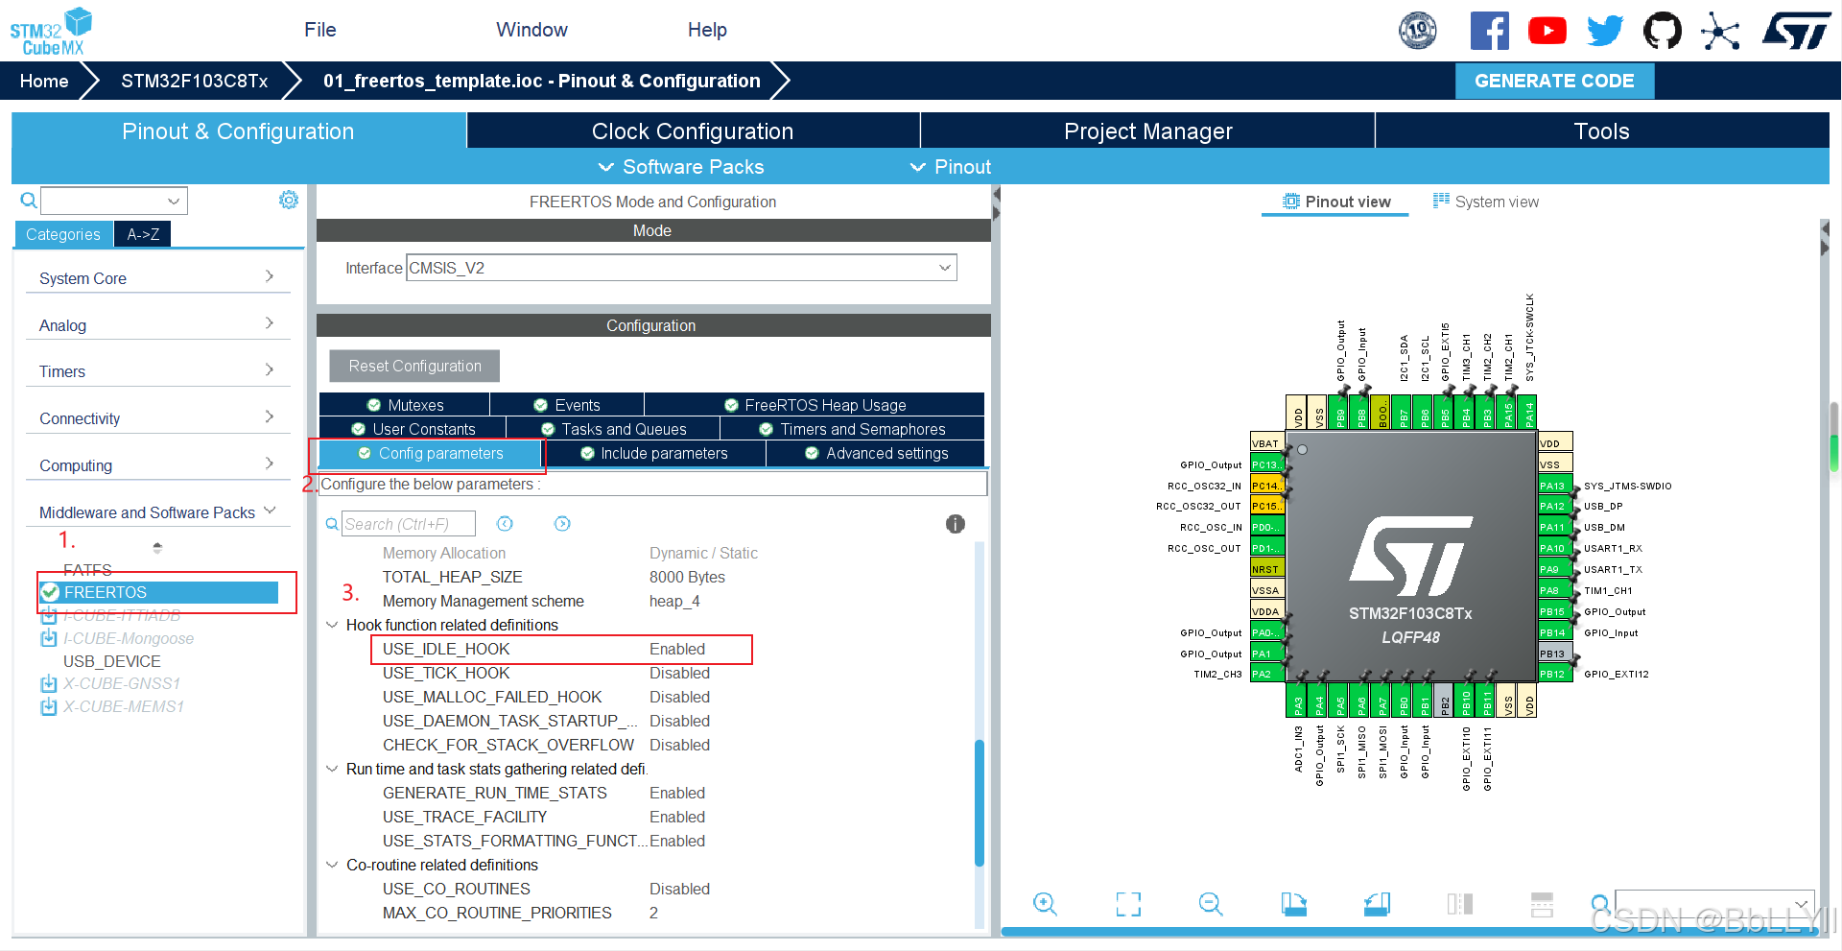Fit the chip to the view
Screen dimensions: 1842x951
click(1128, 904)
